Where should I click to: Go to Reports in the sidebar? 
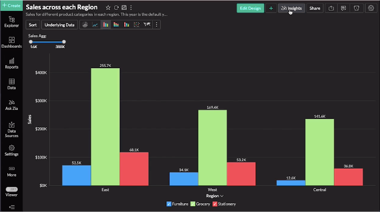pos(12,63)
